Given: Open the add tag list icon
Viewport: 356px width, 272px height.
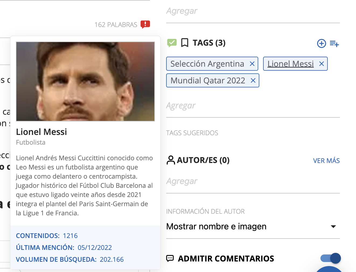Looking at the screenshot, I should (334, 43).
